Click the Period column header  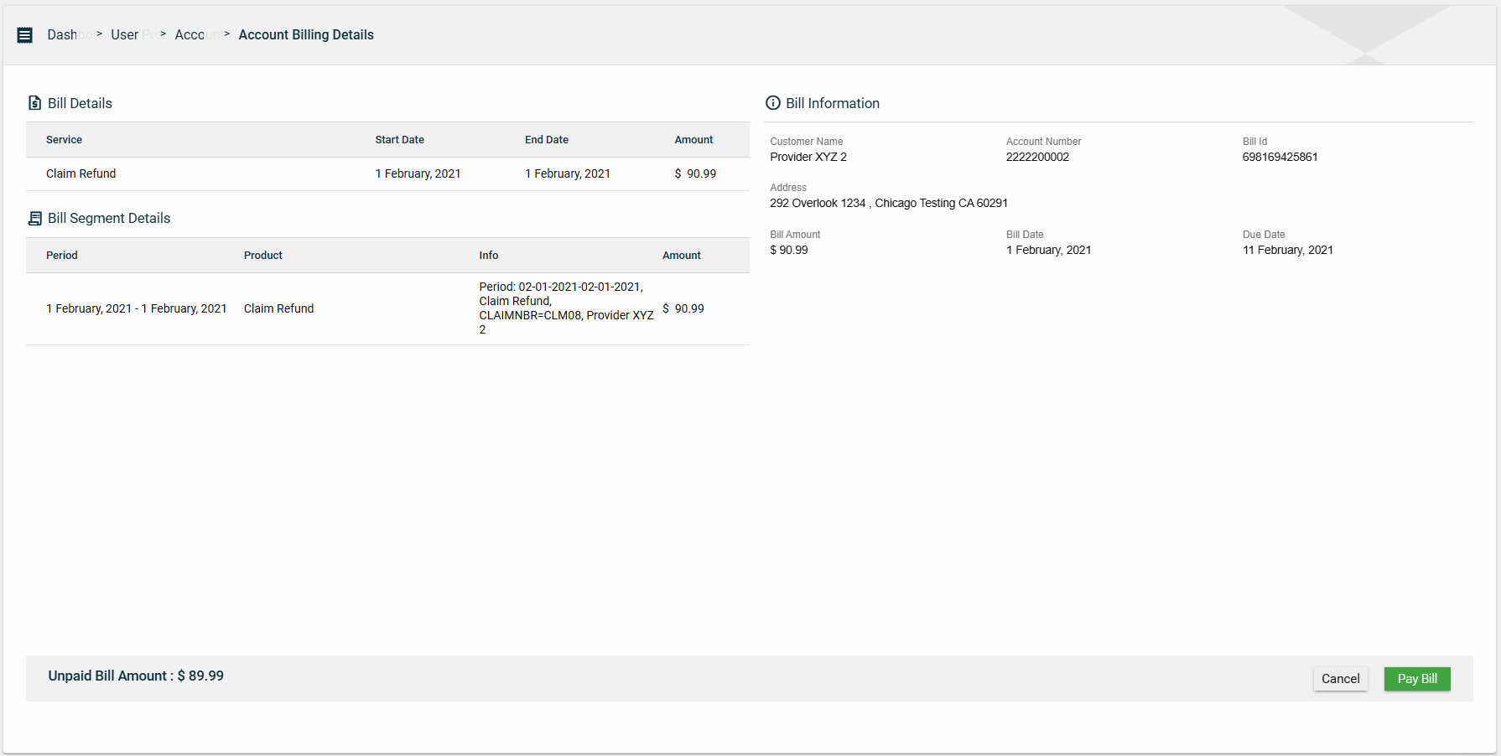pos(61,256)
